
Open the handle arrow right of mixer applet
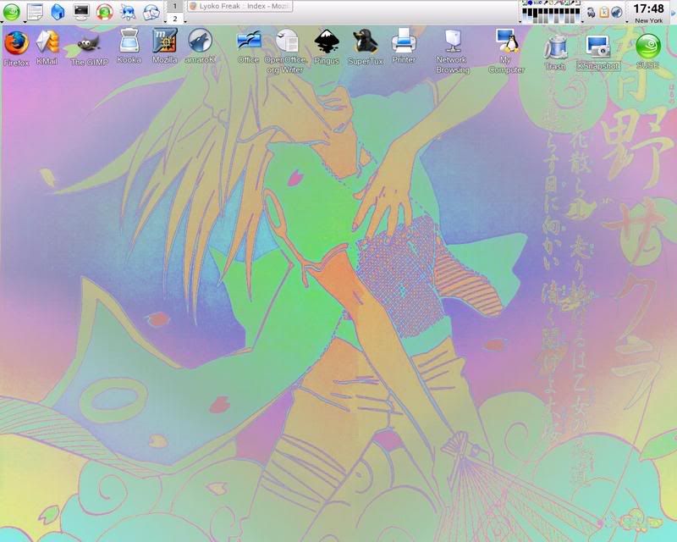(x=582, y=22)
